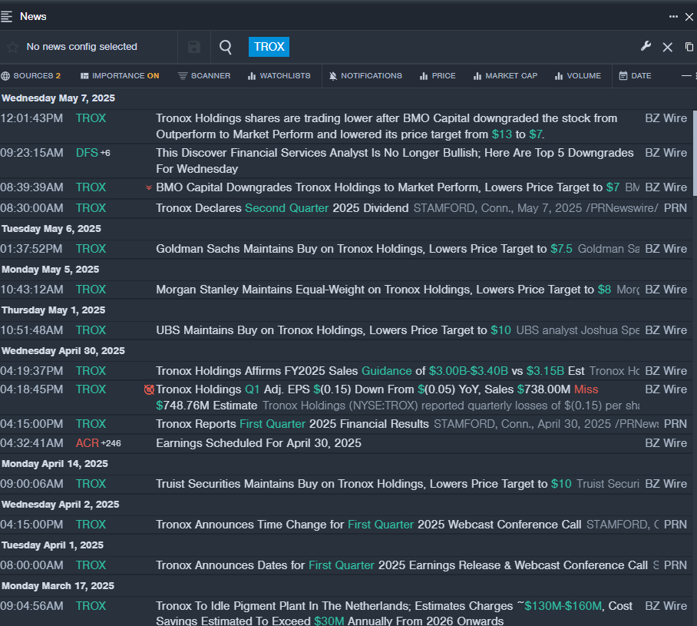697x626 pixels.
Task: Clear the search with X icon
Action: point(667,47)
